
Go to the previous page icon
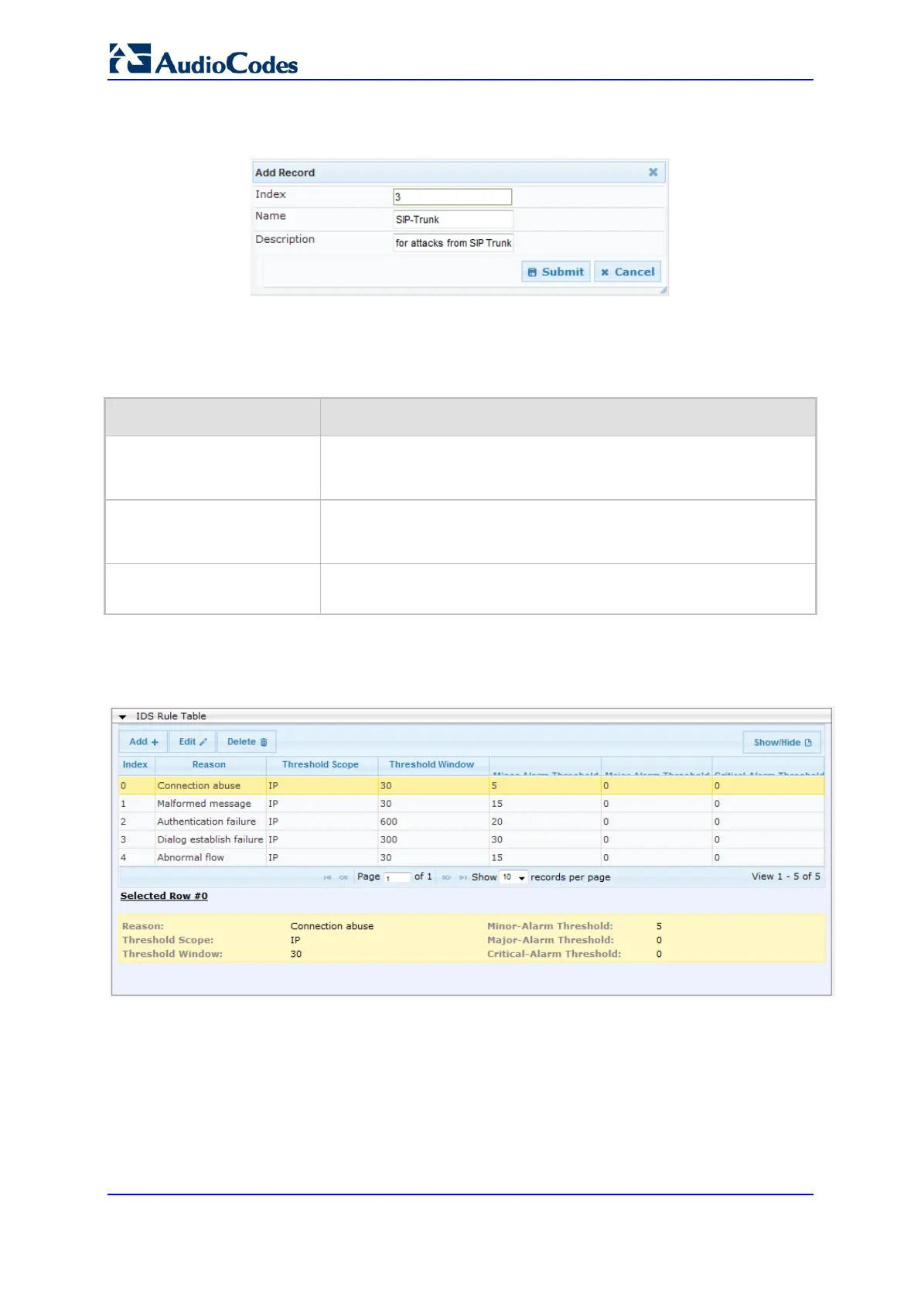tap(343, 877)
